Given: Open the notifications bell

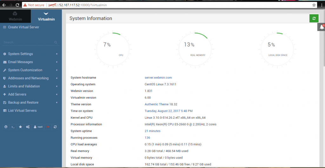Looking at the screenshot, I should click(x=322, y=27).
